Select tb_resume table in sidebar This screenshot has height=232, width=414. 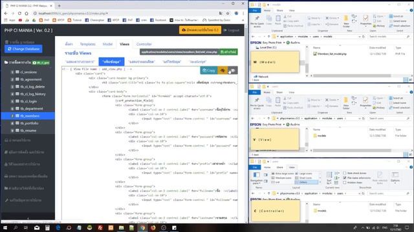coord(28,130)
